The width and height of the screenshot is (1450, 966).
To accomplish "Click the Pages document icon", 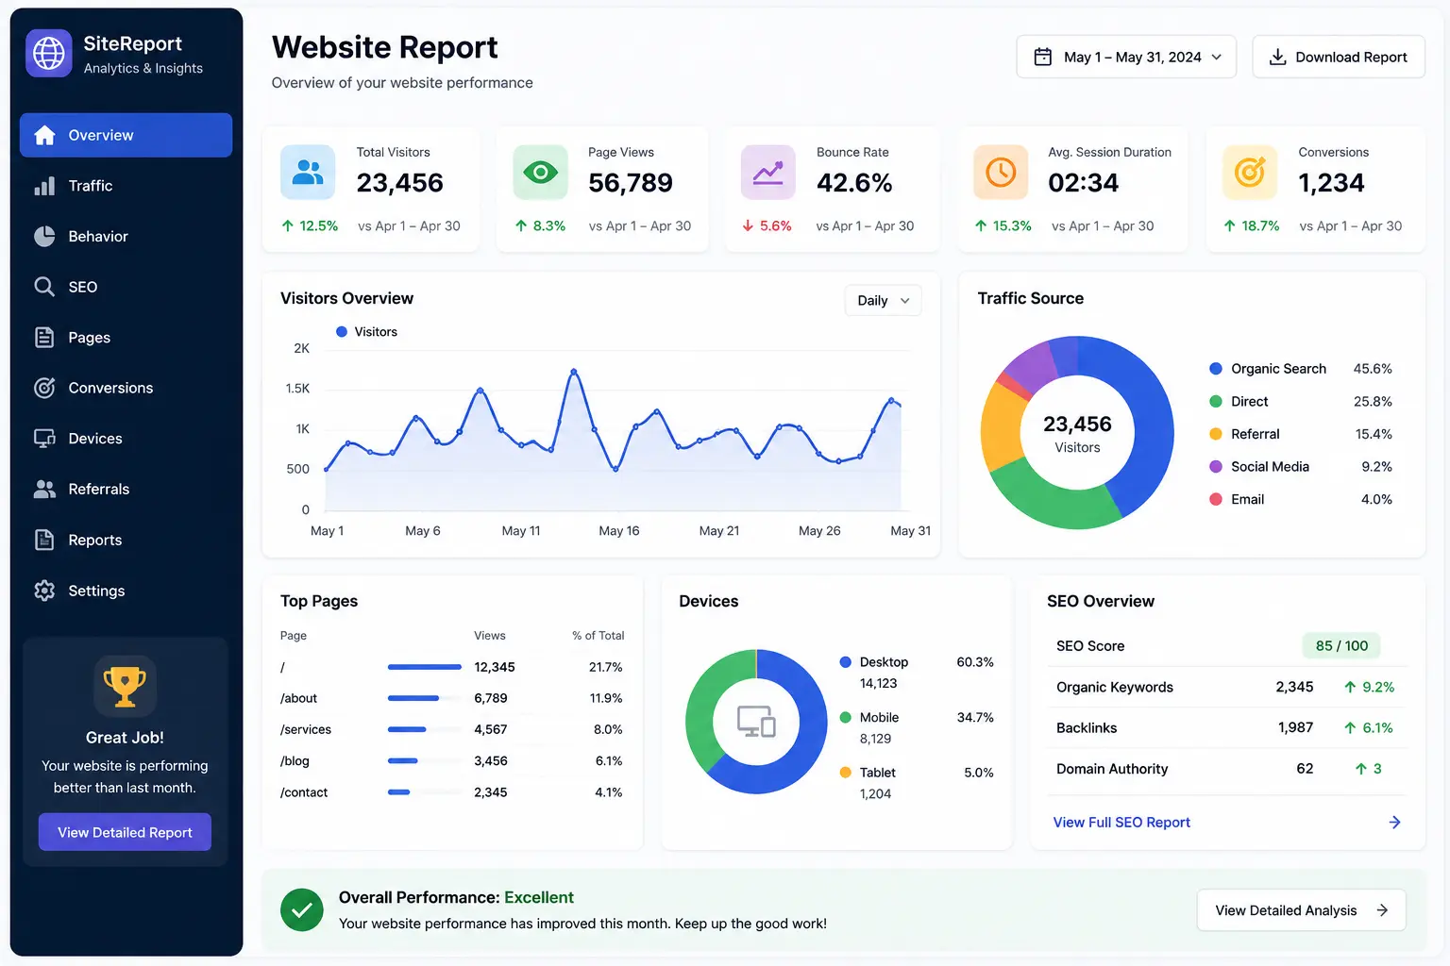I will point(44,338).
